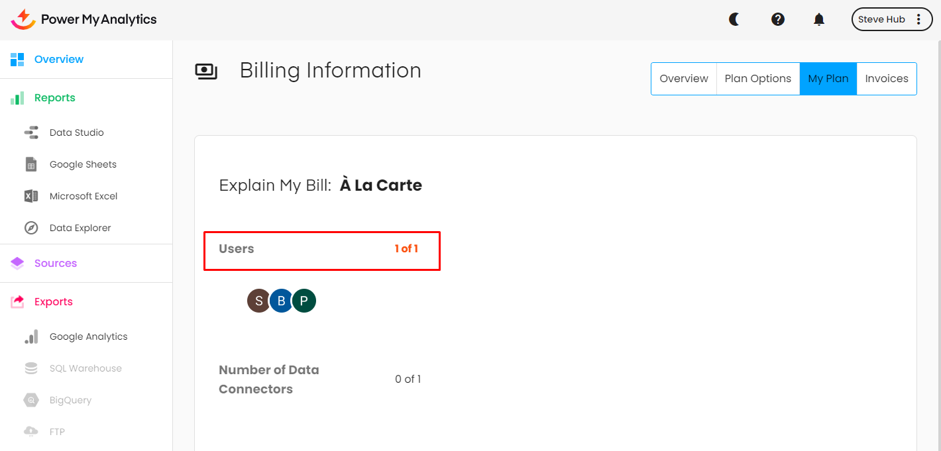The height and width of the screenshot is (451, 941).
Task: Expand the Exports section
Action: tap(54, 302)
